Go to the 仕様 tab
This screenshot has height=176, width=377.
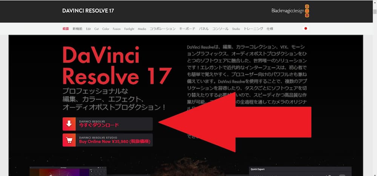(x=270, y=29)
